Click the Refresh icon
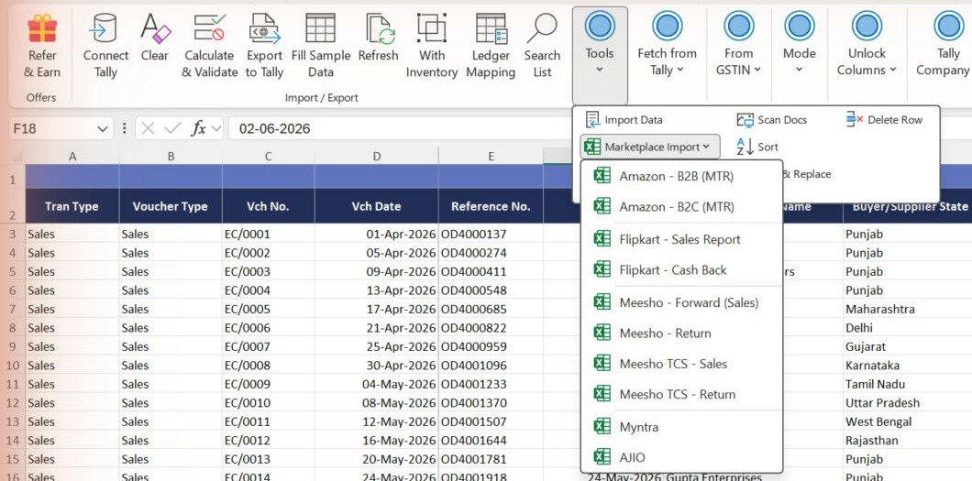The width and height of the screenshot is (972, 481). click(x=380, y=28)
